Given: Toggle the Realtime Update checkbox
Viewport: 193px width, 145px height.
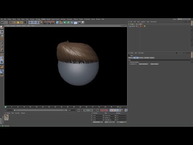Looking at the screenshot, I should (140, 62).
